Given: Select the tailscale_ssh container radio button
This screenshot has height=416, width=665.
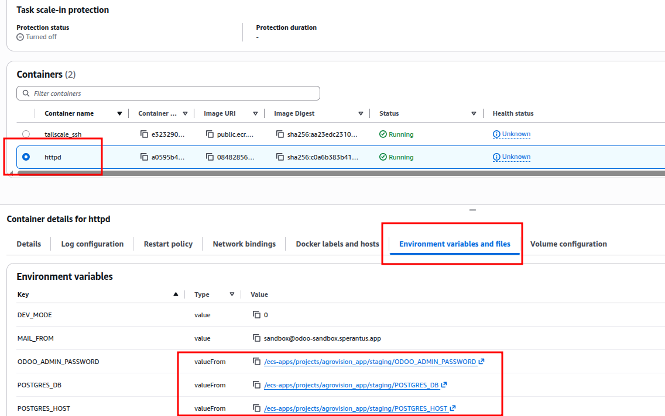Looking at the screenshot, I should (x=26, y=134).
